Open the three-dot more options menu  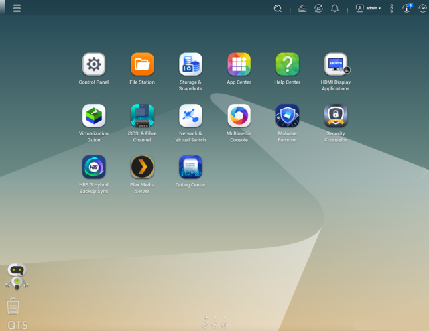click(391, 9)
